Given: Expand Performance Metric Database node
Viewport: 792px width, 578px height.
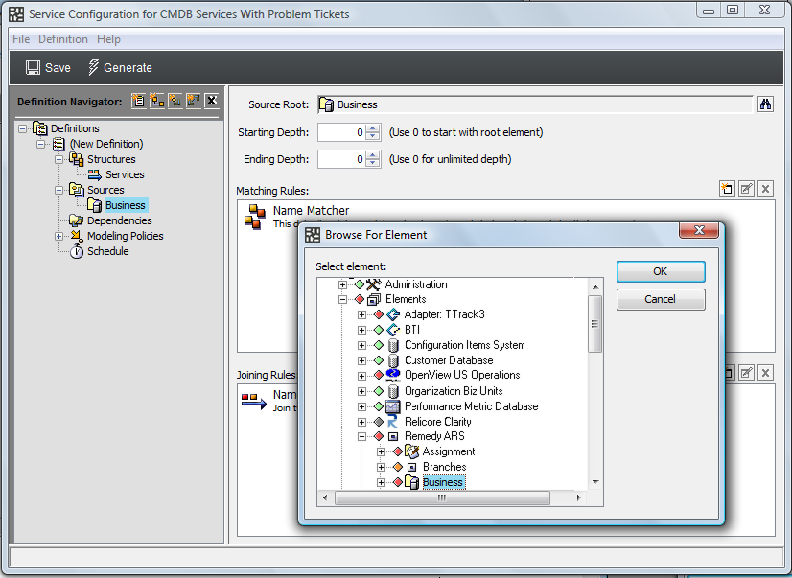Looking at the screenshot, I should pyautogui.click(x=361, y=406).
